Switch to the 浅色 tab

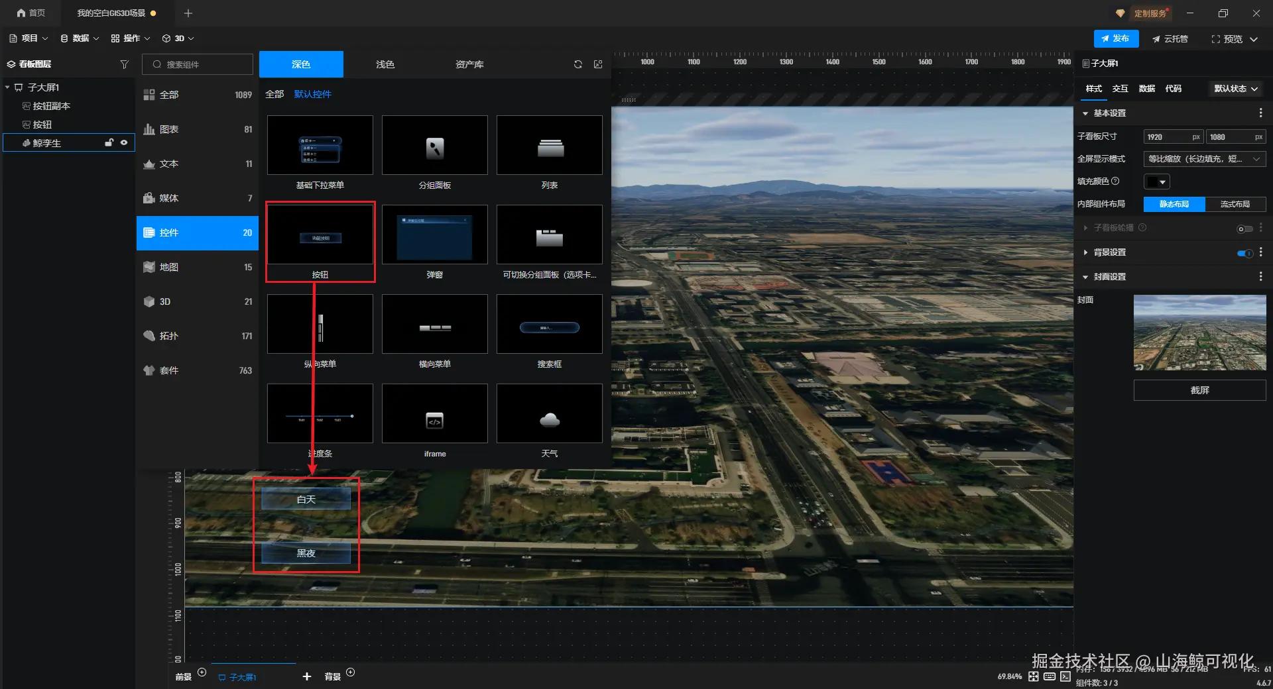(x=385, y=64)
